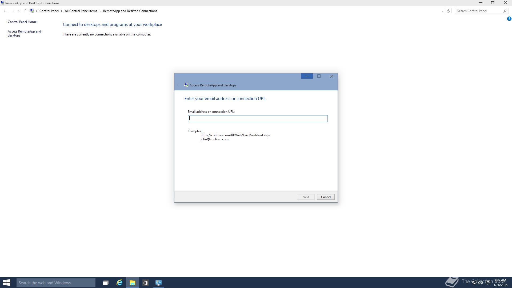Open Task View taskbar icon

coord(106,283)
